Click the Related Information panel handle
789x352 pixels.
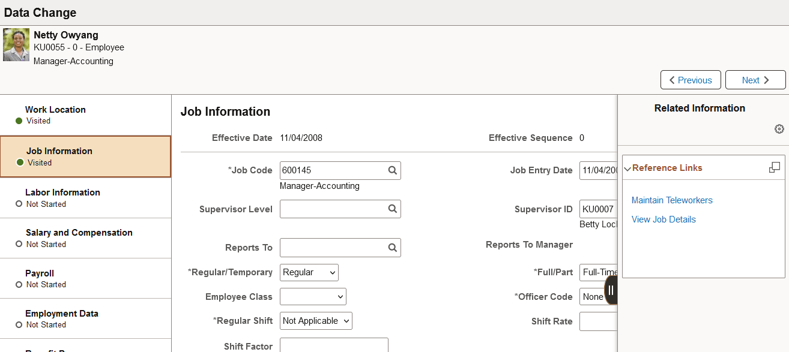click(611, 290)
